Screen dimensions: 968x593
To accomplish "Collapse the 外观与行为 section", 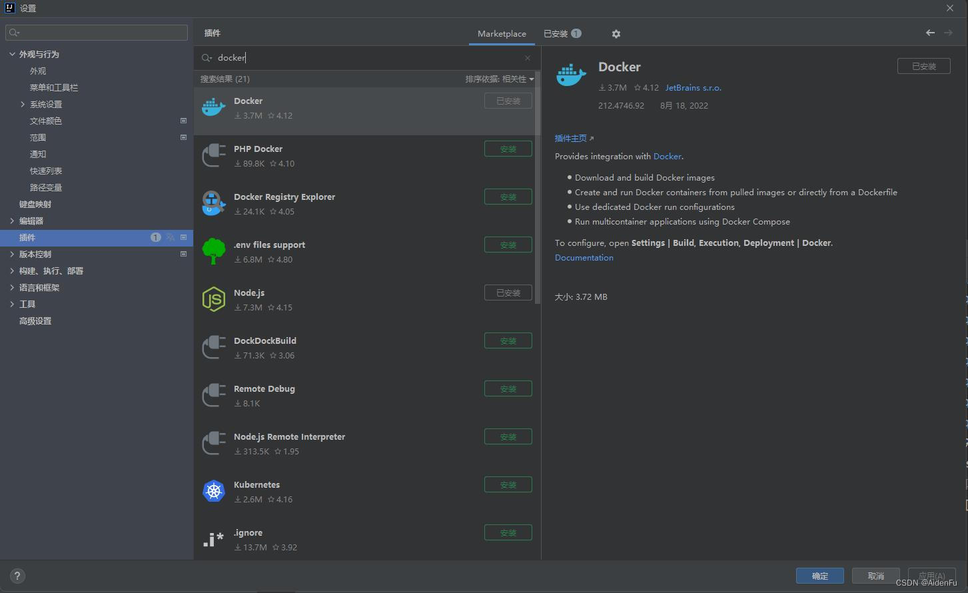I will (12, 54).
